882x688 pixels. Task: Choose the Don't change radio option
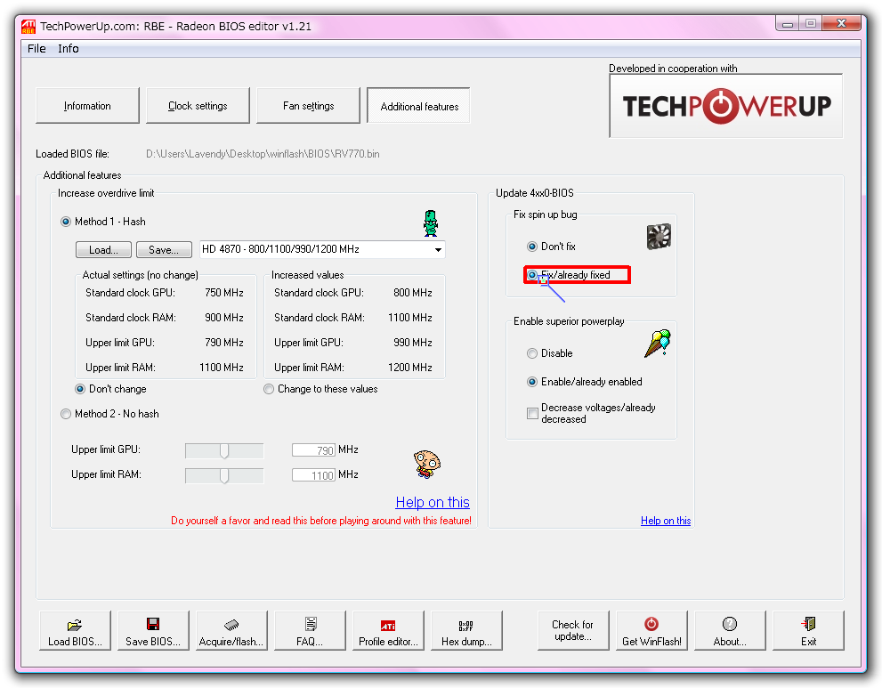click(x=80, y=389)
